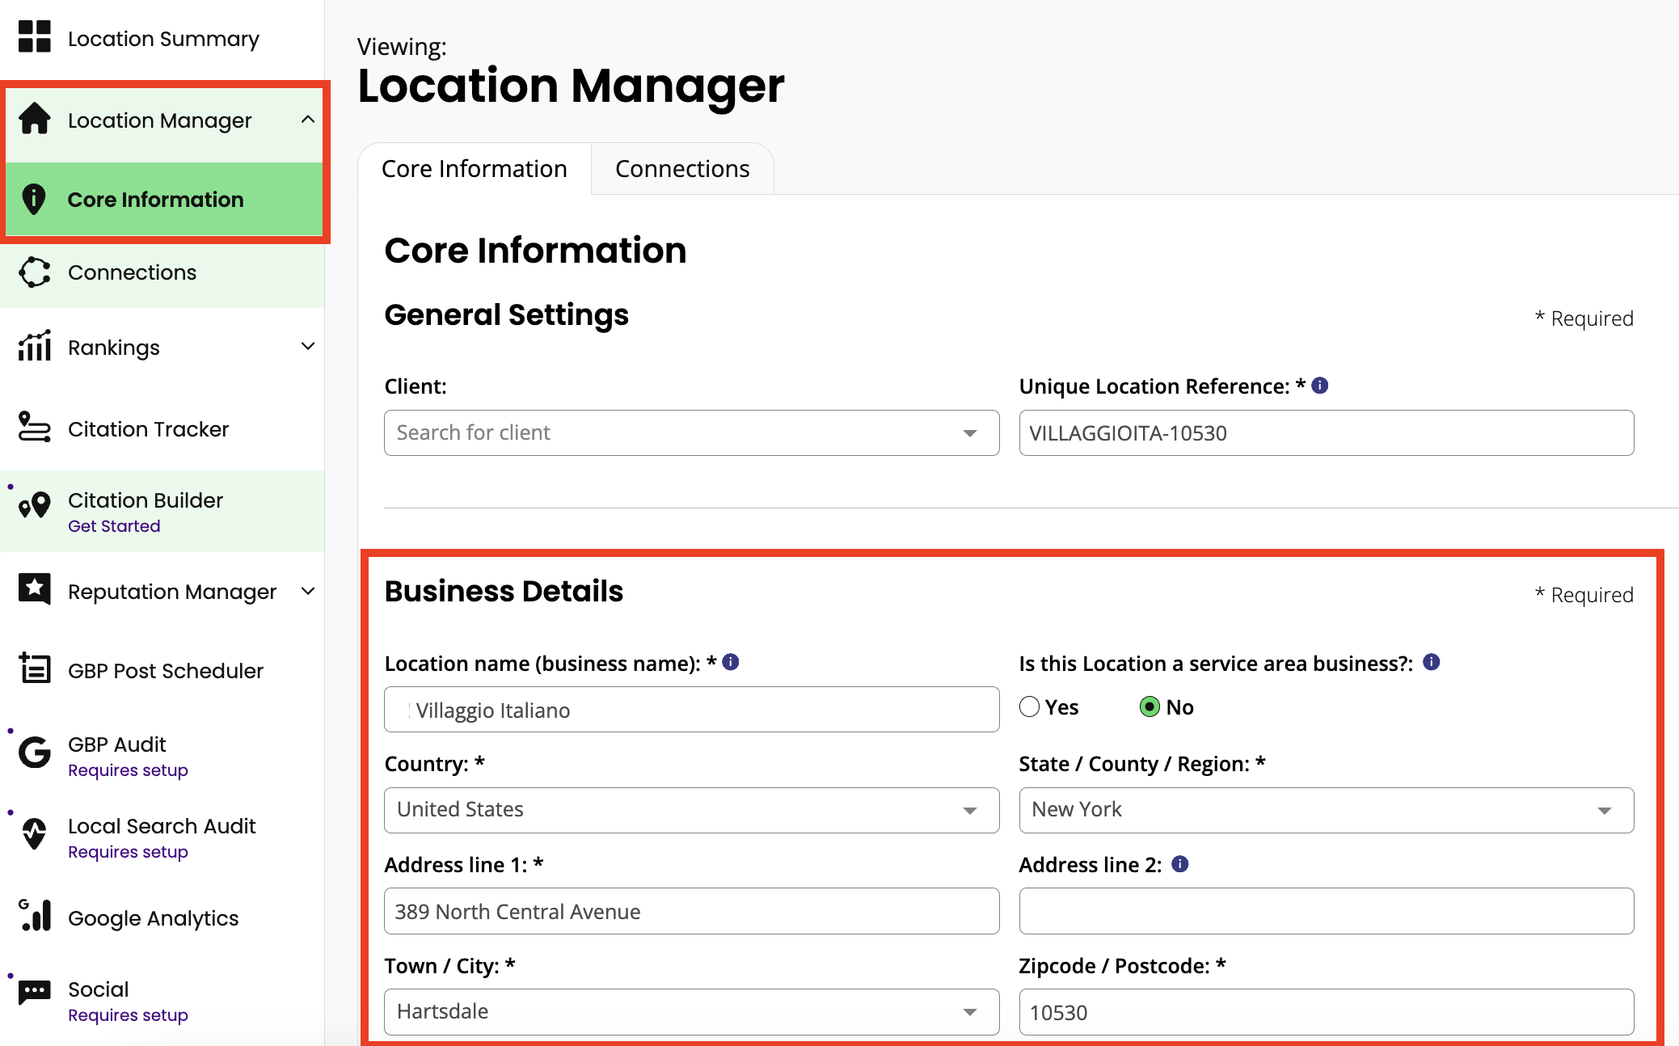The height and width of the screenshot is (1046, 1679).
Task: Click the Address line 1 field
Action: pos(692,911)
